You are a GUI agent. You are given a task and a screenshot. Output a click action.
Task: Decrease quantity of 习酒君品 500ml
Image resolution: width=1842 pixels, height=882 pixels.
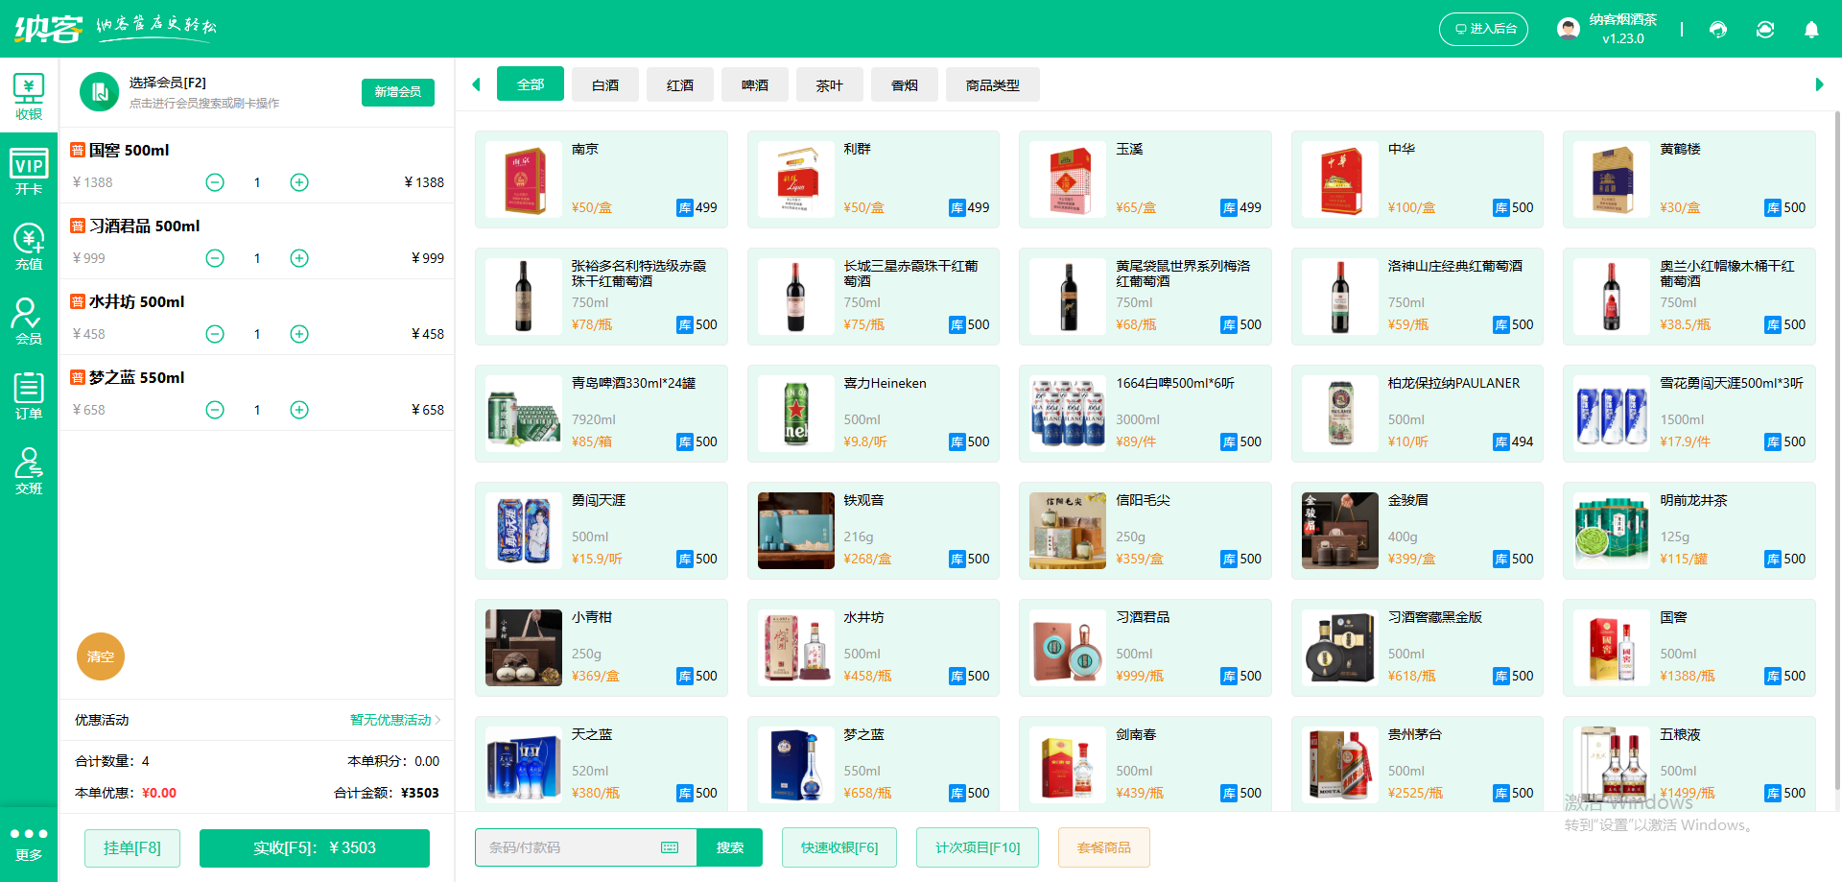pos(215,258)
